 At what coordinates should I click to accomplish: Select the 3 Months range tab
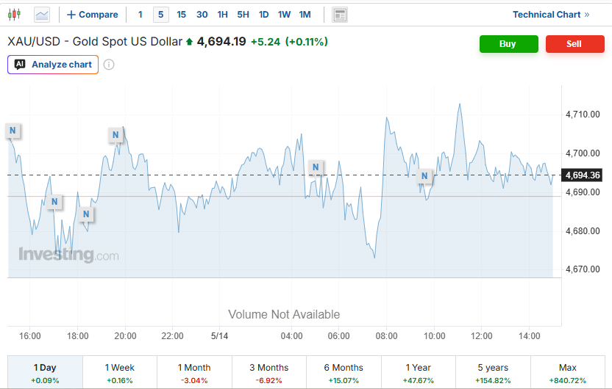click(269, 372)
